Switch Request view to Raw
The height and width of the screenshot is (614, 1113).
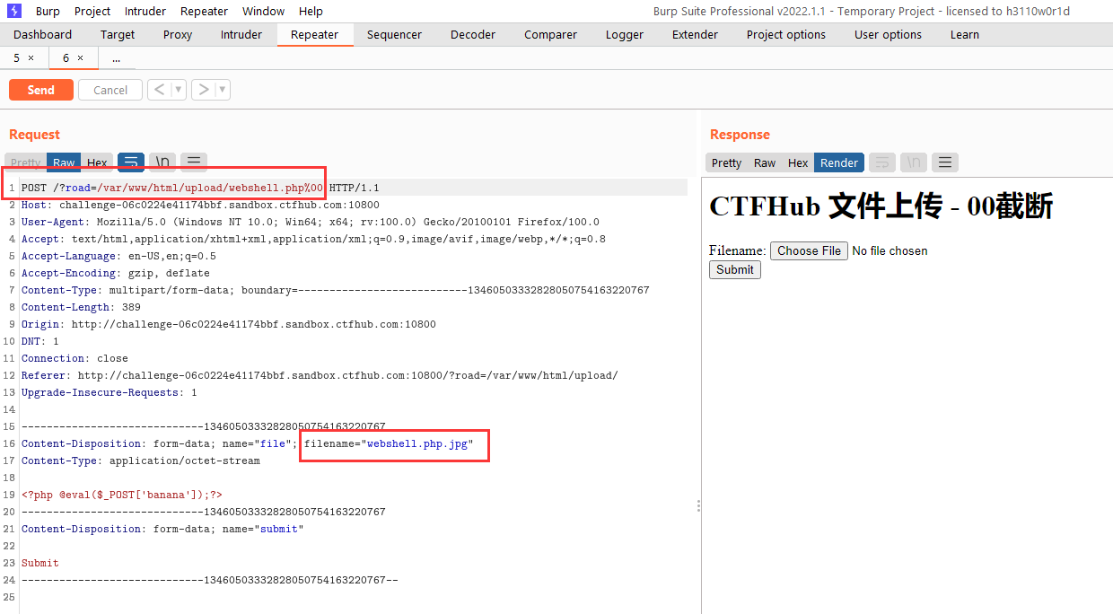click(x=64, y=162)
